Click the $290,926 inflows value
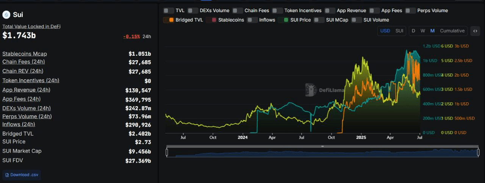Screen dimensions: 485x183 click(x=138, y=125)
